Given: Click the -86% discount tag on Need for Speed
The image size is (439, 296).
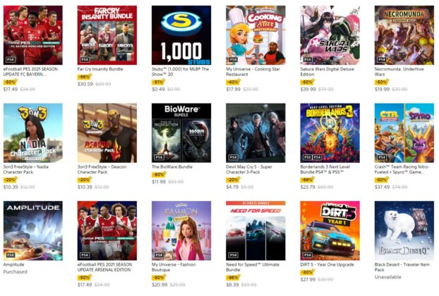Looking at the screenshot, I should coord(233,278).
